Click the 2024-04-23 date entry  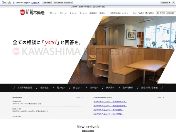click(x=17, y=101)
